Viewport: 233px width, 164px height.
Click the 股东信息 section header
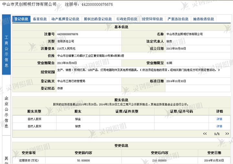click(x=121, y=100)
